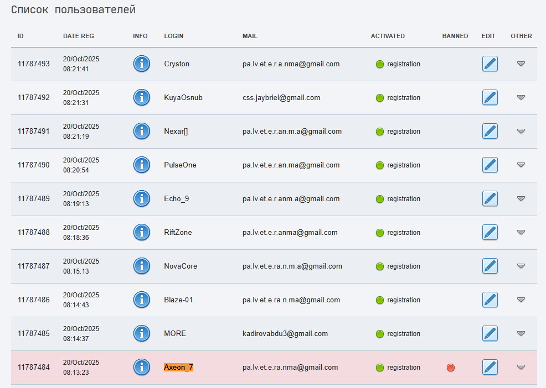546x388 pixels.
Task: Edit user Nexar[] with pencil icon
Action: (490, 131)
